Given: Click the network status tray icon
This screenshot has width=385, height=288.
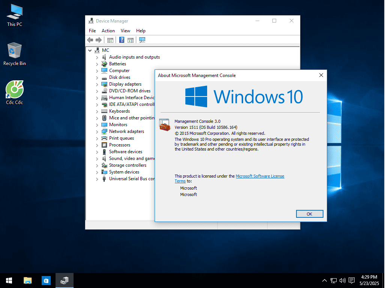Looking at the screenshot, I should (x=334, y=280).
